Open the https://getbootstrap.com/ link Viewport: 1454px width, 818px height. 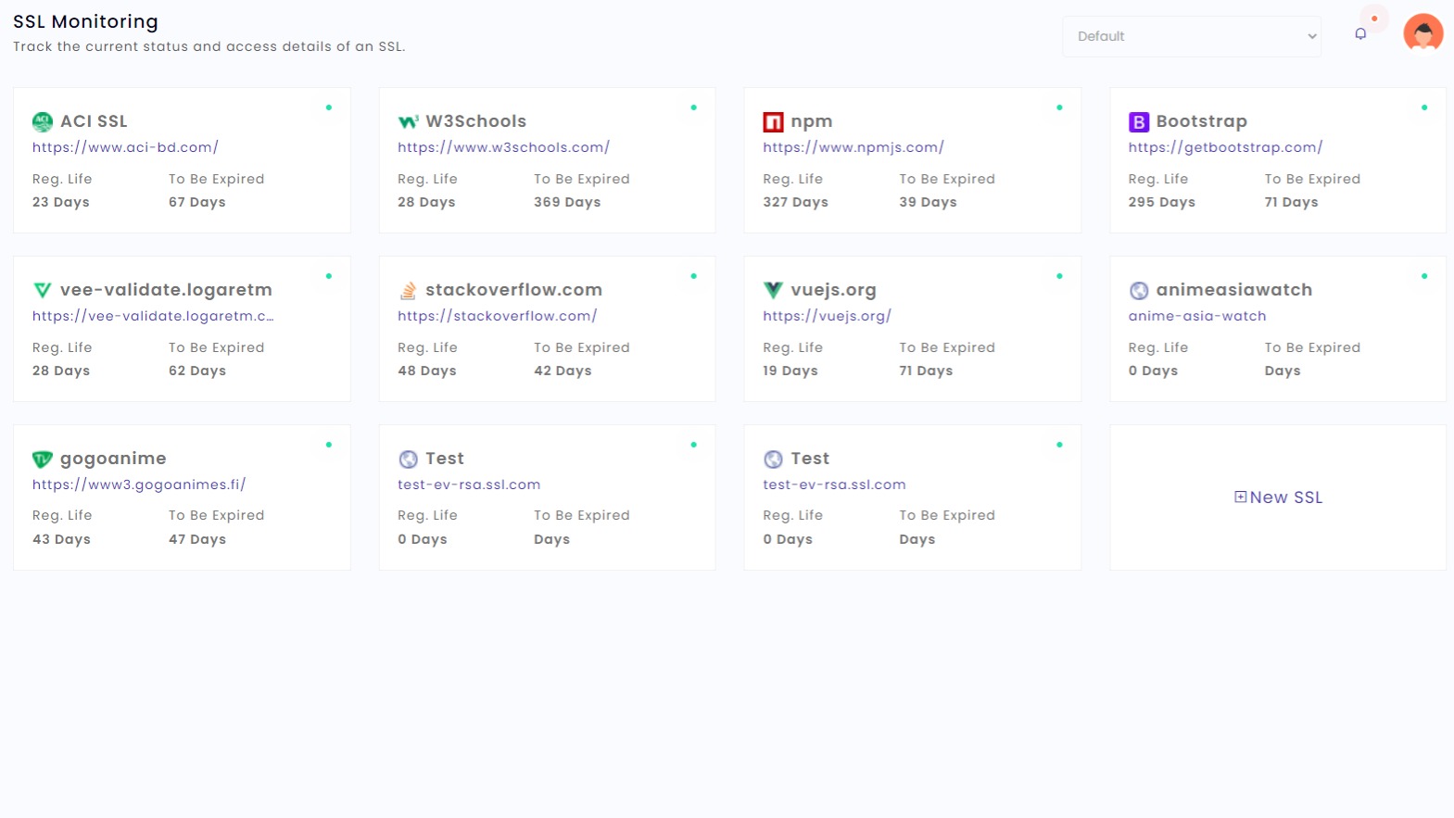click(x=1224, y=147)
